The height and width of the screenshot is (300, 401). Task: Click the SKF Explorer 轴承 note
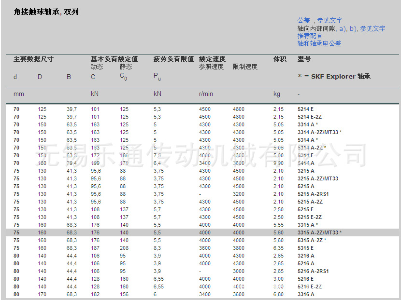pyautogui.click(x=334, y=76)
